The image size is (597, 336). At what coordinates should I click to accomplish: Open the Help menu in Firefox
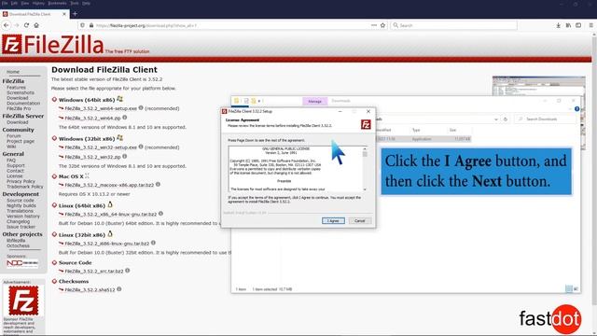[x=87, y=3]
